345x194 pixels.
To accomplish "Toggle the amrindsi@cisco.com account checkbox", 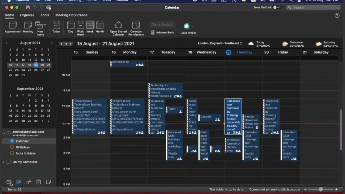I will (x=9, y=133).
